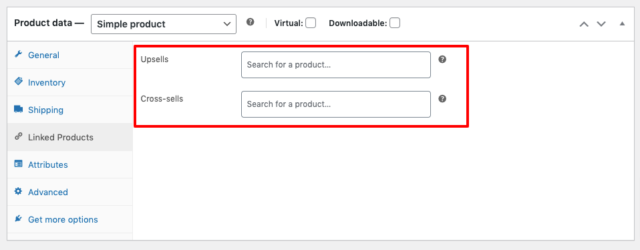Focus the Upsells product search field
This screenshot has width=640, height=250.
tap(336, 65)
